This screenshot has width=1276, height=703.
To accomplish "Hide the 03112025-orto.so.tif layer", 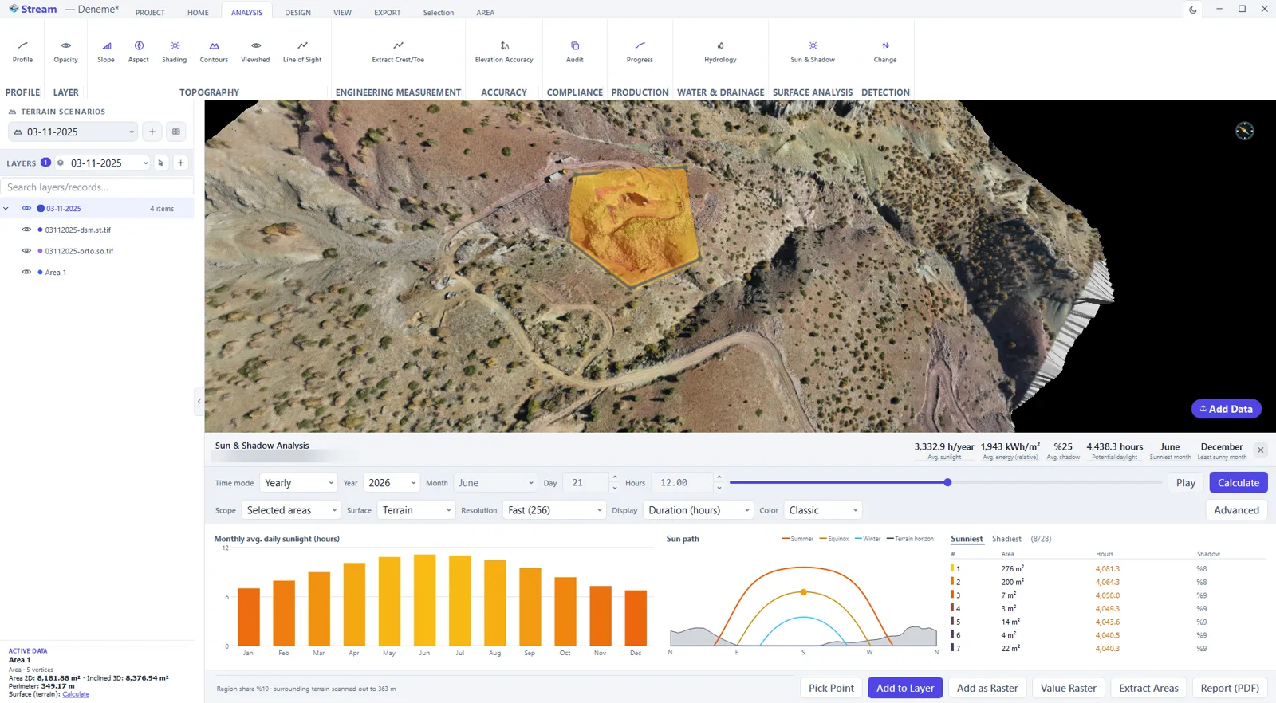I will (26, 251).
